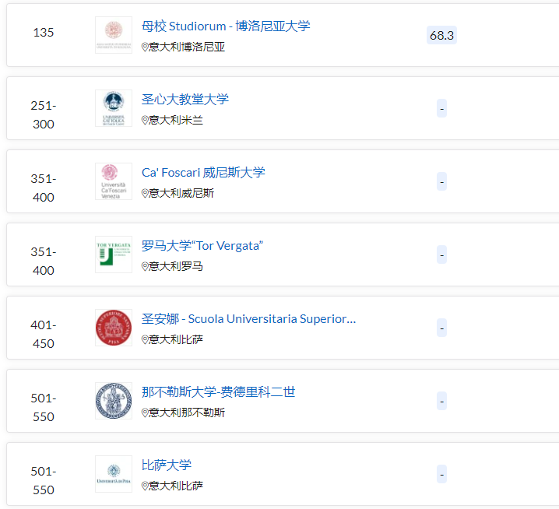This screenshot has height=509, width=559.
Task: Click the 351-400 rank for Ca' Foscari
Action: click(44, 188)
